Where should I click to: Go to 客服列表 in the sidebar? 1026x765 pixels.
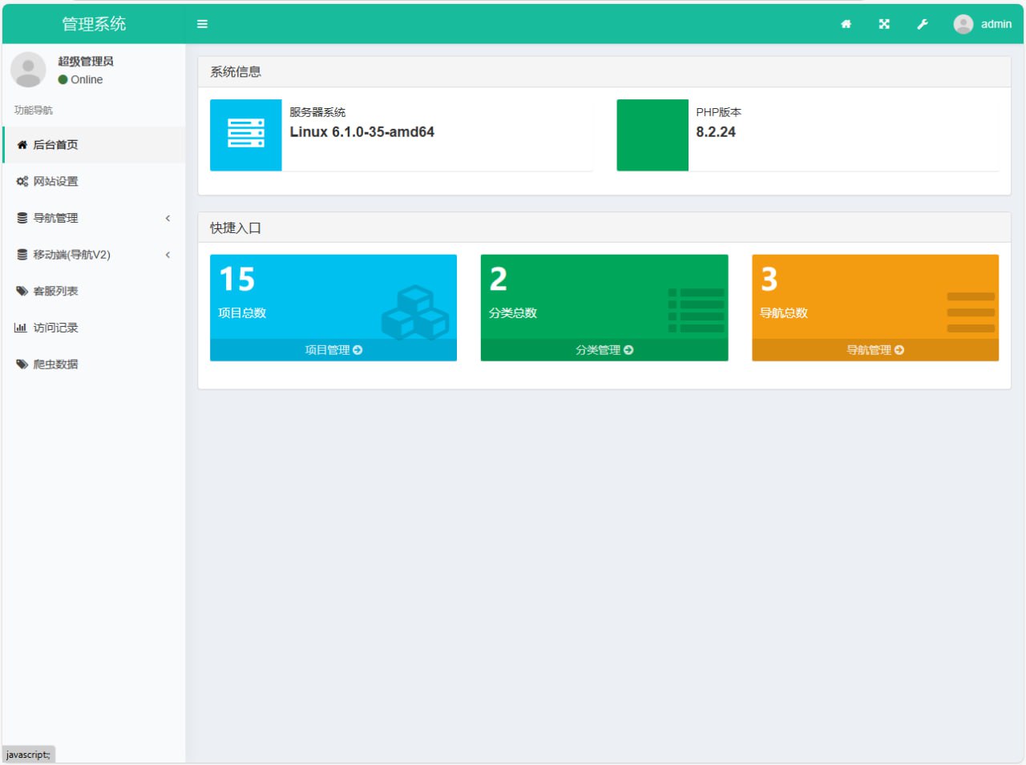pos(55,292)
